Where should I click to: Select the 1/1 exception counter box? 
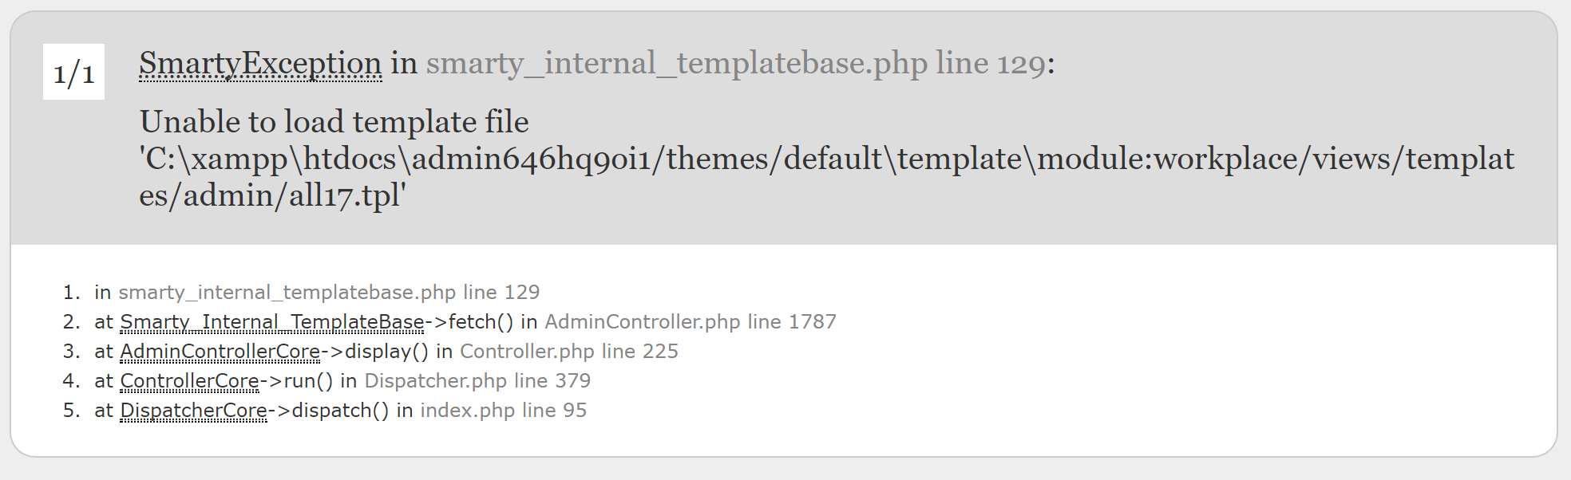[73, 72]
